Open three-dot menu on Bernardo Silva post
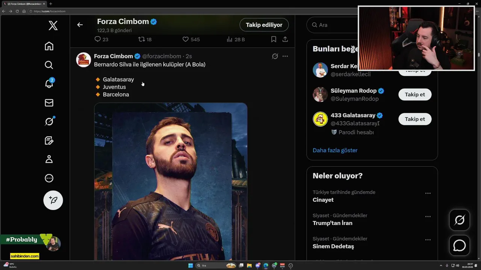The width and height of the screenshot is (481, 270). tap(285, 56)
